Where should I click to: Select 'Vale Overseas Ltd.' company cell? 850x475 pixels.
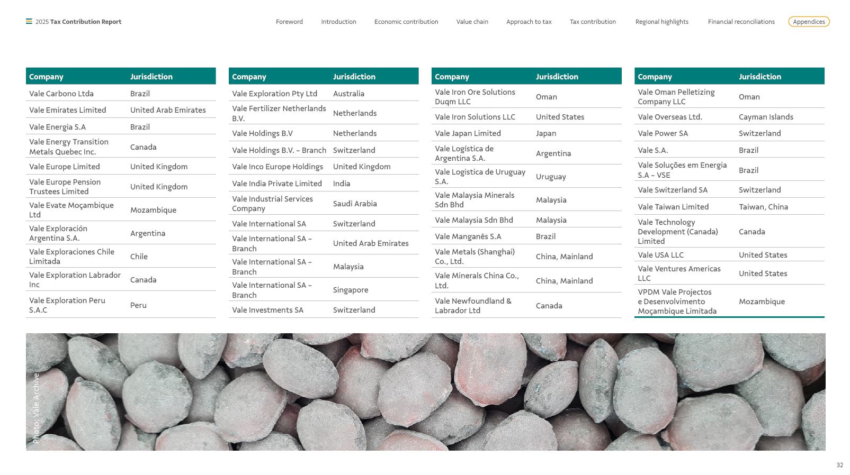[x=670, y=117]
